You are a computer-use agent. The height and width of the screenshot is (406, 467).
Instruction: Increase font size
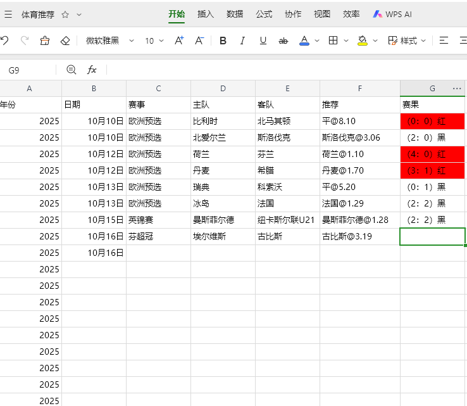(x=179, y=41)
